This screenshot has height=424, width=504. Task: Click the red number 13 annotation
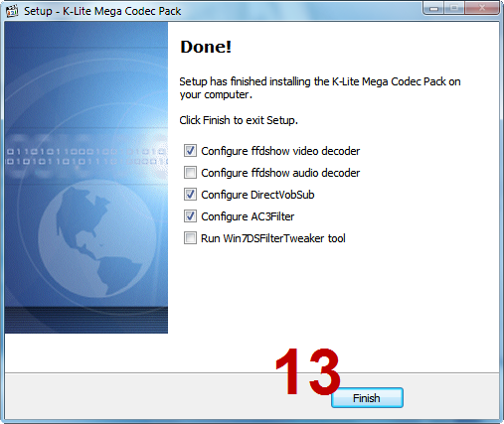point(307,371)
